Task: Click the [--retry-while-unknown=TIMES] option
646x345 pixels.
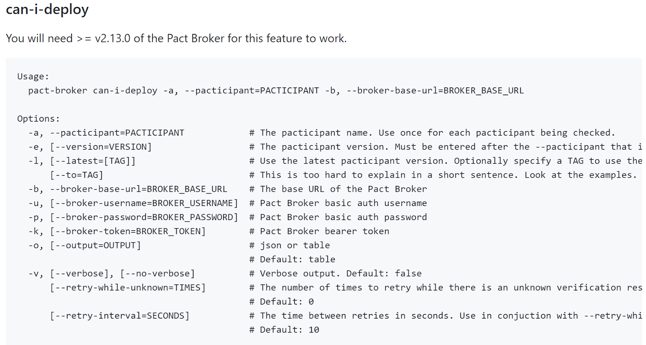Action: pos(128,288)
